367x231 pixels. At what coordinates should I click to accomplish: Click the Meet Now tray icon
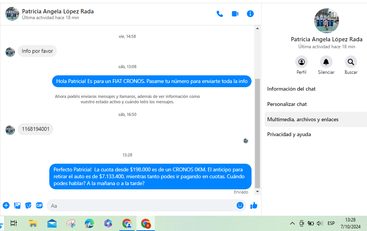pyautogui.click(x=302, y=223)
